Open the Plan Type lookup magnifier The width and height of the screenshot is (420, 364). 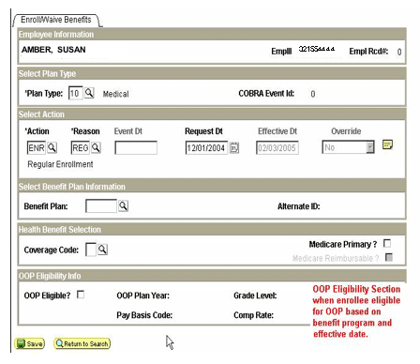pyautogui.click(x=89, y=93)
